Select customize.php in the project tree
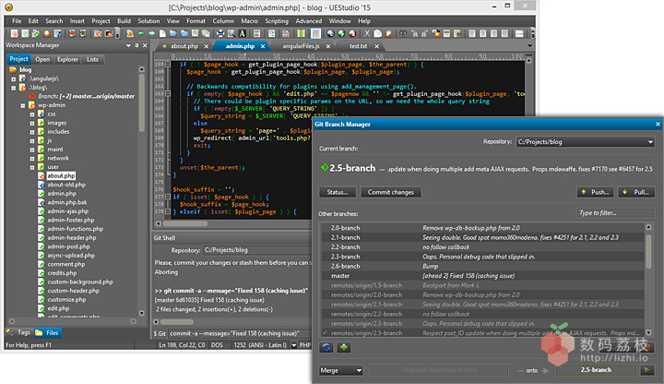This screenshot has width=664, height=384. [x=66, y=299]
